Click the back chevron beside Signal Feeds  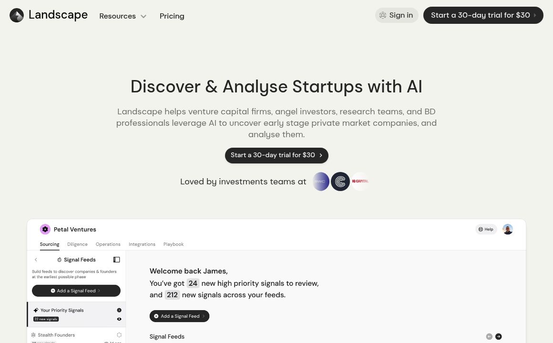tap(36, 260)
